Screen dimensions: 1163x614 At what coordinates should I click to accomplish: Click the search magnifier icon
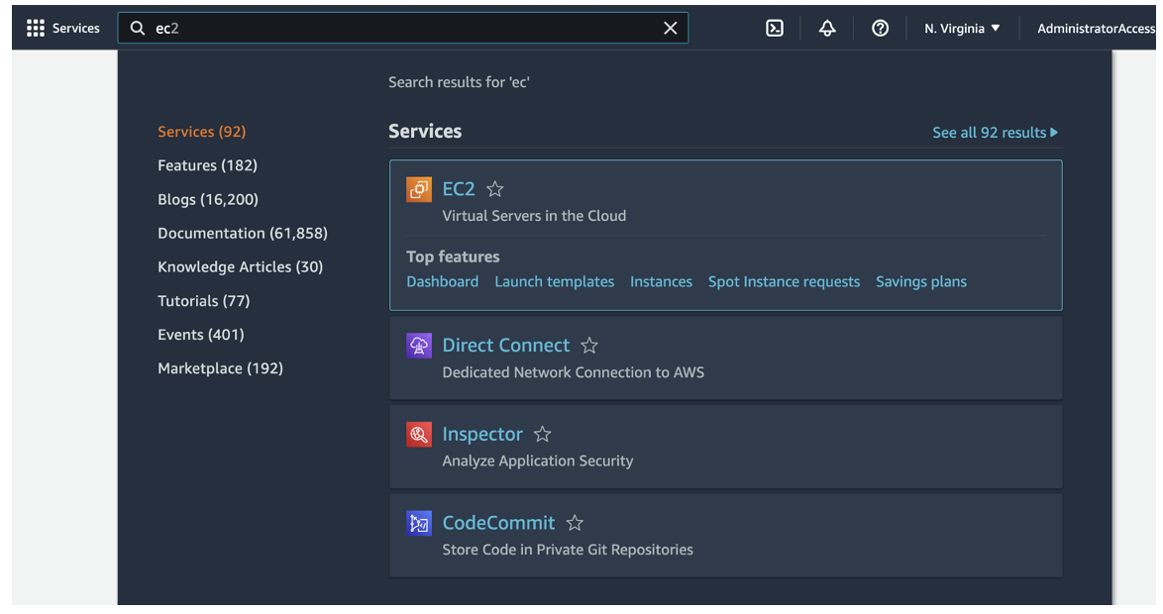138,28
